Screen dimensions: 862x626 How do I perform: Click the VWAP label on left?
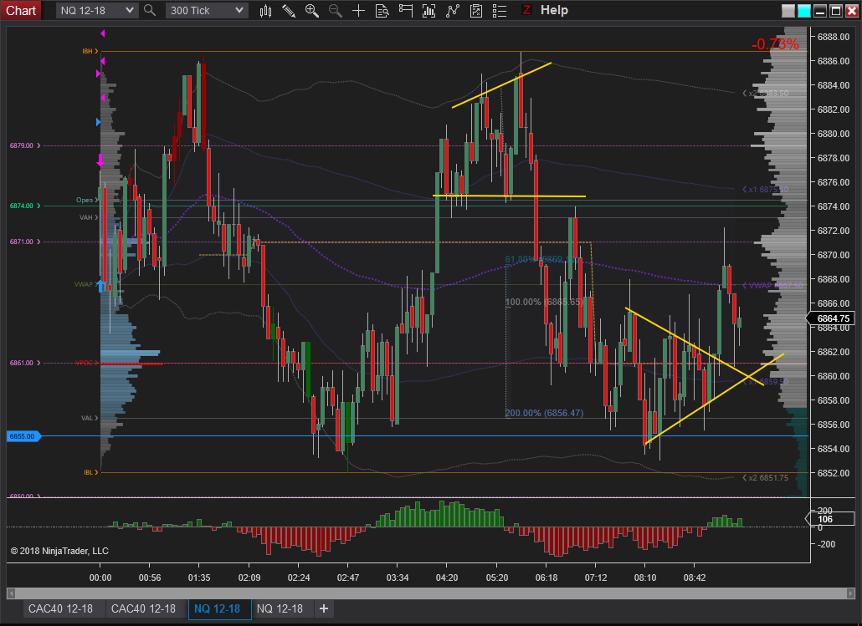[x=84, y=284]
